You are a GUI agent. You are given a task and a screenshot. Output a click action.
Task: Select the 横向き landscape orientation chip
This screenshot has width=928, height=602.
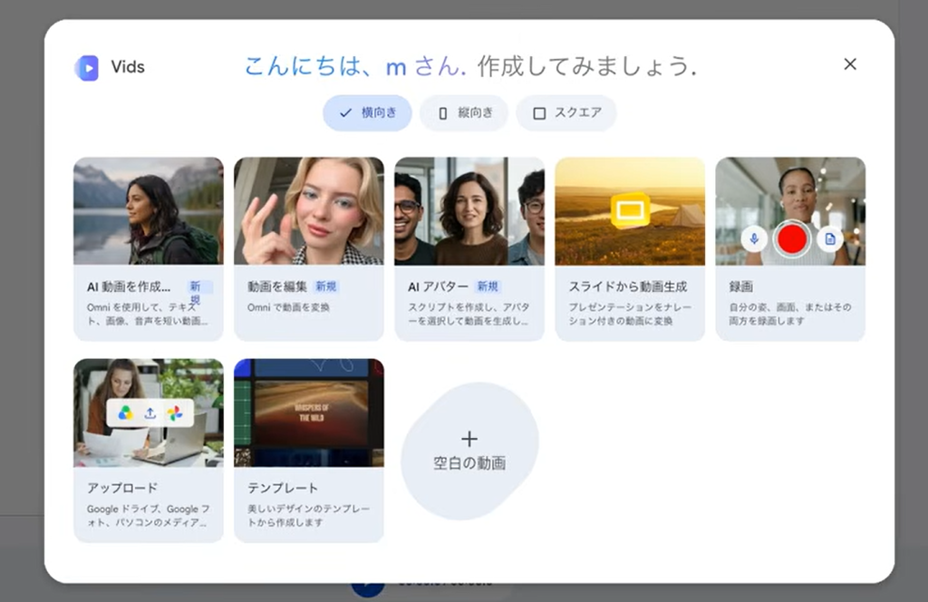[367, 112]
